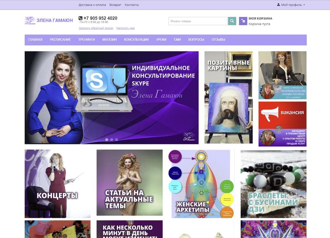Open the Вакансия megaphone tile
Image resolution: width=330 pixels, height=238 pixels.
click(283, 124)
